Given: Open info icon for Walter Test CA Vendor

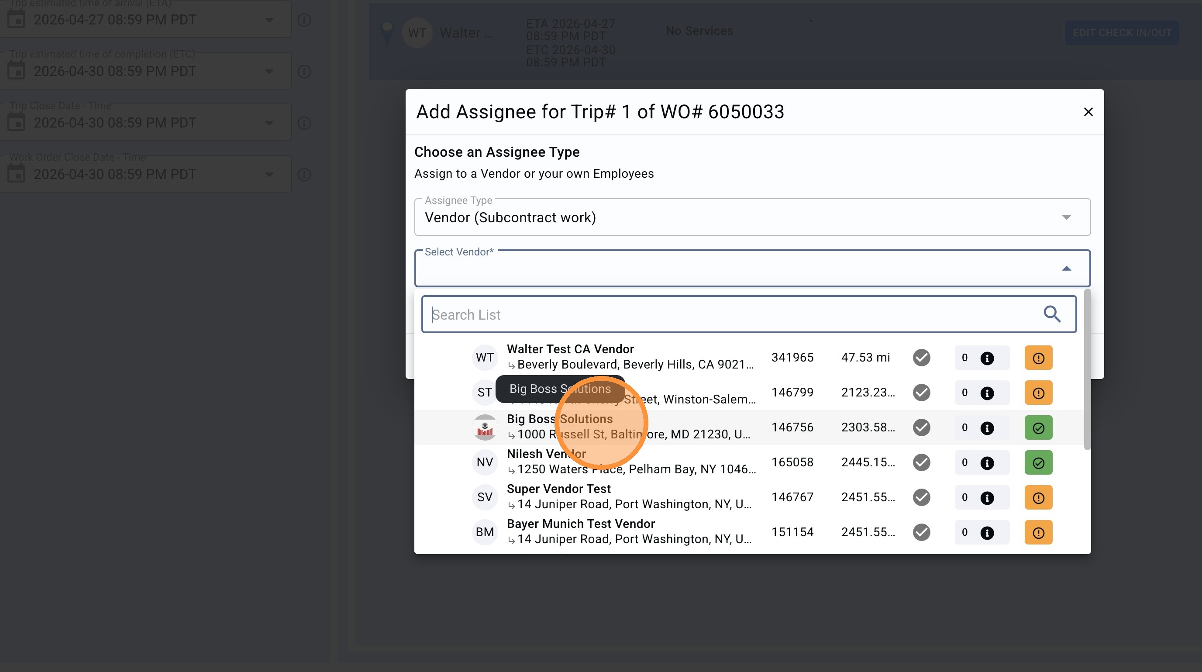Looking at the screenshot, I should coord(987,358).
